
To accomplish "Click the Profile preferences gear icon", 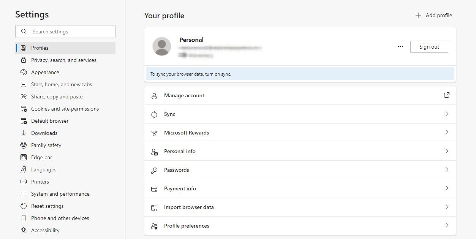I will tap(154, 226).
